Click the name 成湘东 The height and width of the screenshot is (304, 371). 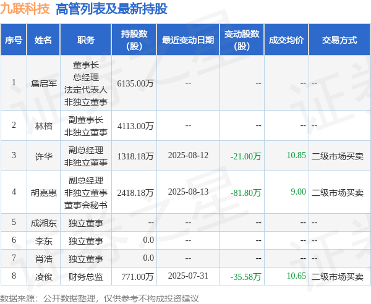(43, 223)
